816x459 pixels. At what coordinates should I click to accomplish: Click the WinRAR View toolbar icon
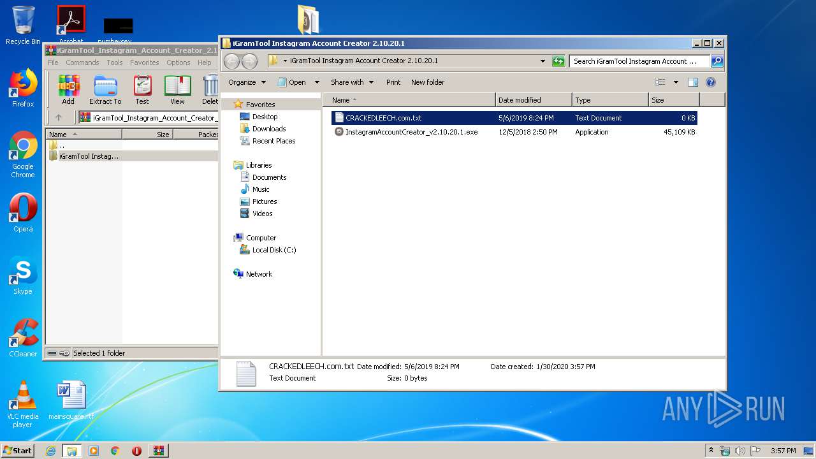177,90
